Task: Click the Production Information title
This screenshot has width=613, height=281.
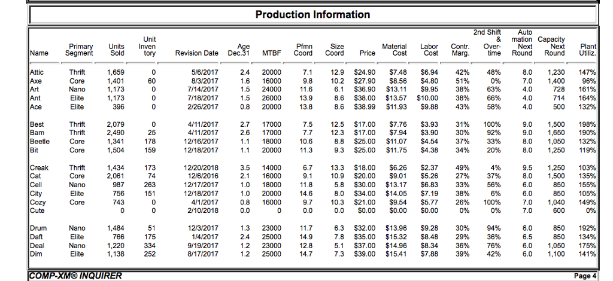Action: 312,14
